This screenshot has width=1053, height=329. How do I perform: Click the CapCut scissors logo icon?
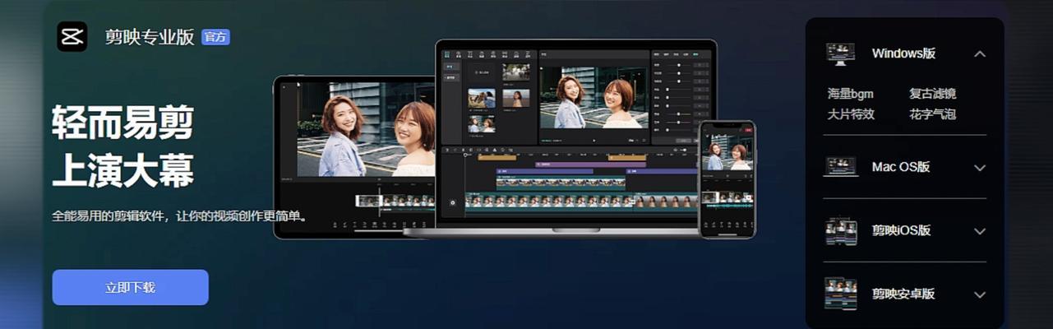(x=72, y=37)
